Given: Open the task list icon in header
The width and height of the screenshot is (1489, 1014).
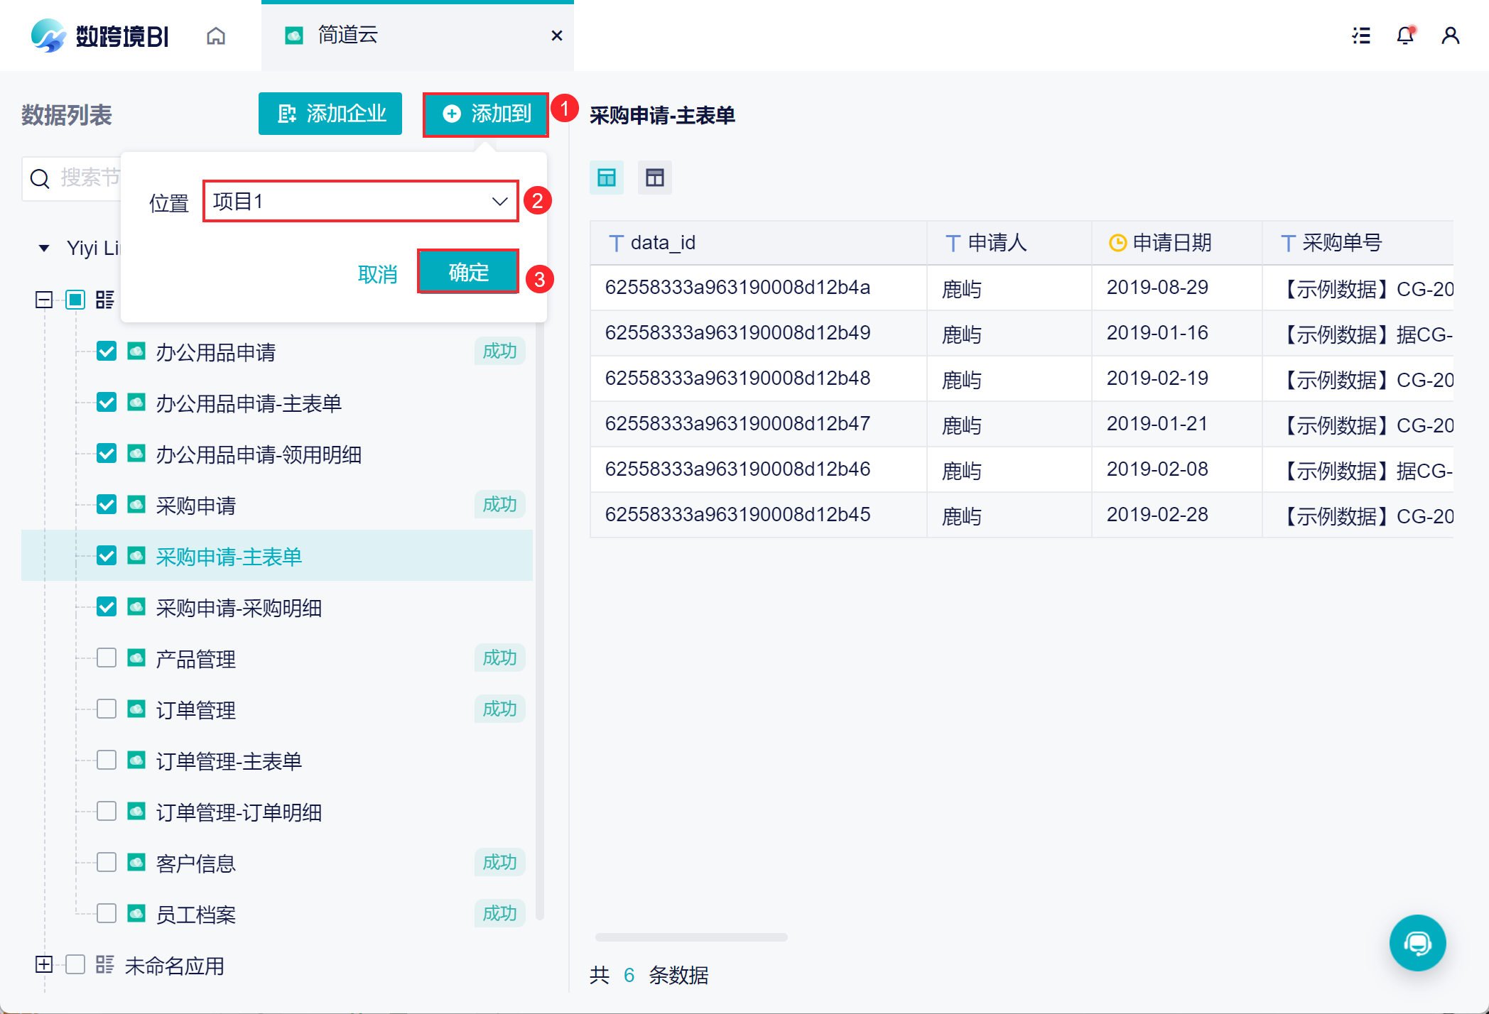Looking at the screenshot, I should click(1360, 36).
